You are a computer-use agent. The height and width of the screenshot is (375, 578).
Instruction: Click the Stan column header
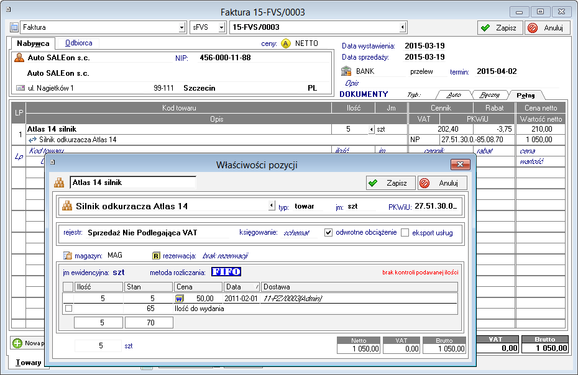click(149, 287)
